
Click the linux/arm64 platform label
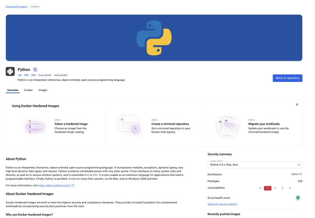pyautogui.click(x=45, y=75)
